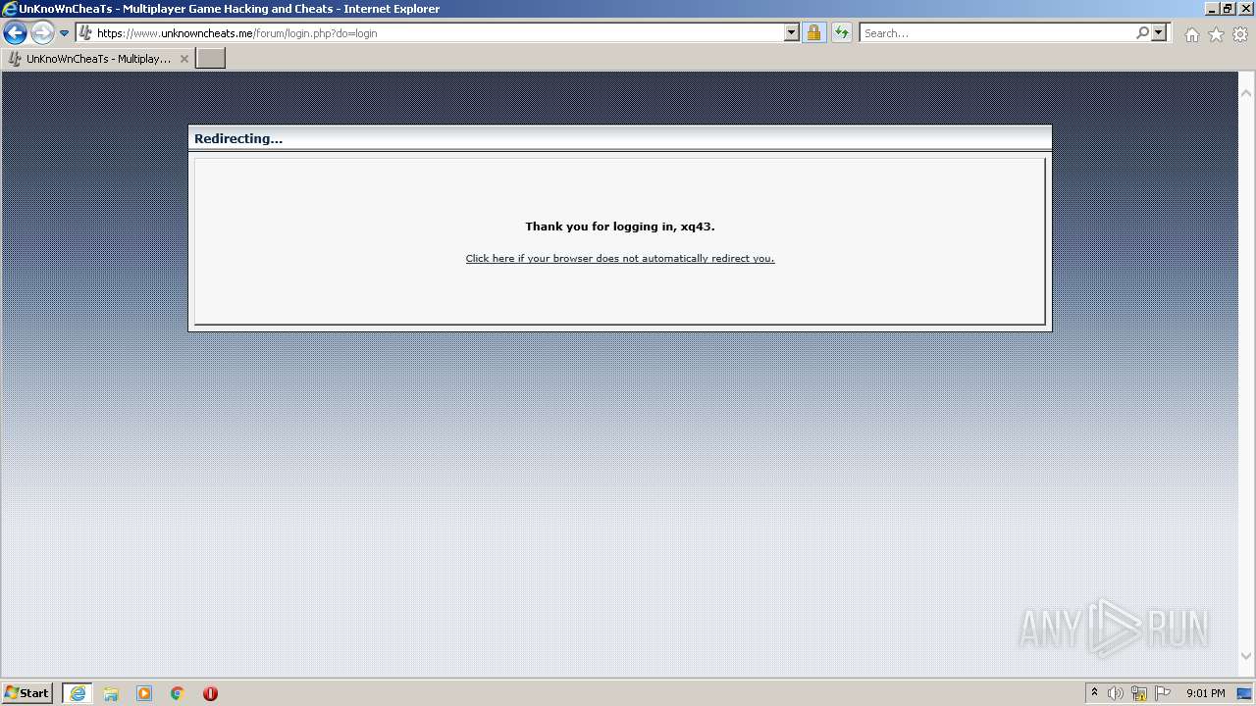Launch Windows Media Player from taskbar

pos(144,693)
